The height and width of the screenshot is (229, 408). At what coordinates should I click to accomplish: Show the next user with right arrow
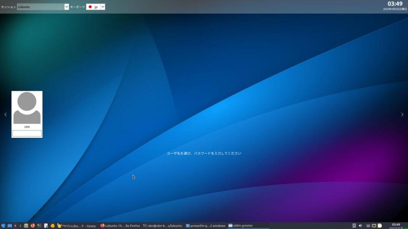point(402,115)
